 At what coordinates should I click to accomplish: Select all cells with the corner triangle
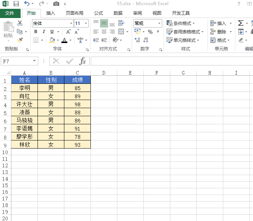(8, 72)
